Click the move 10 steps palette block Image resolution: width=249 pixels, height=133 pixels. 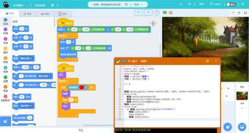point(21,29)
